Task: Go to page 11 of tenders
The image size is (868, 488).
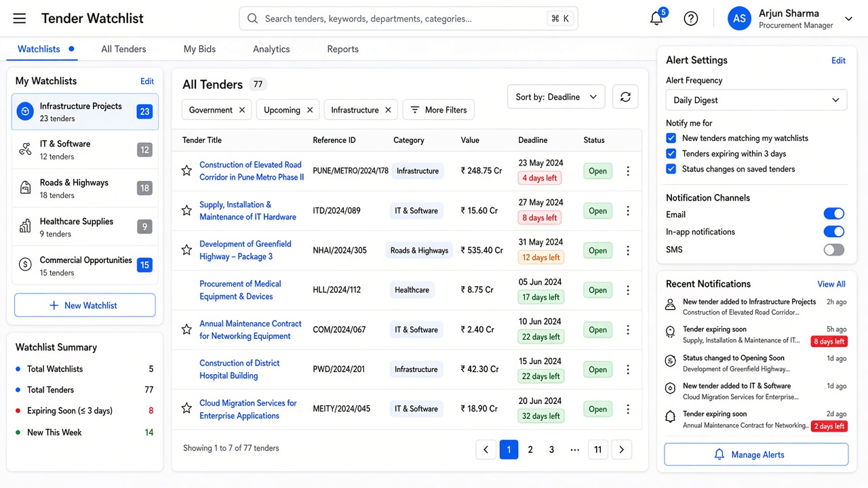Action: (597, 449)
